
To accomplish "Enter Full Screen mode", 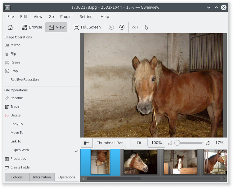I will tap(87, 27).
